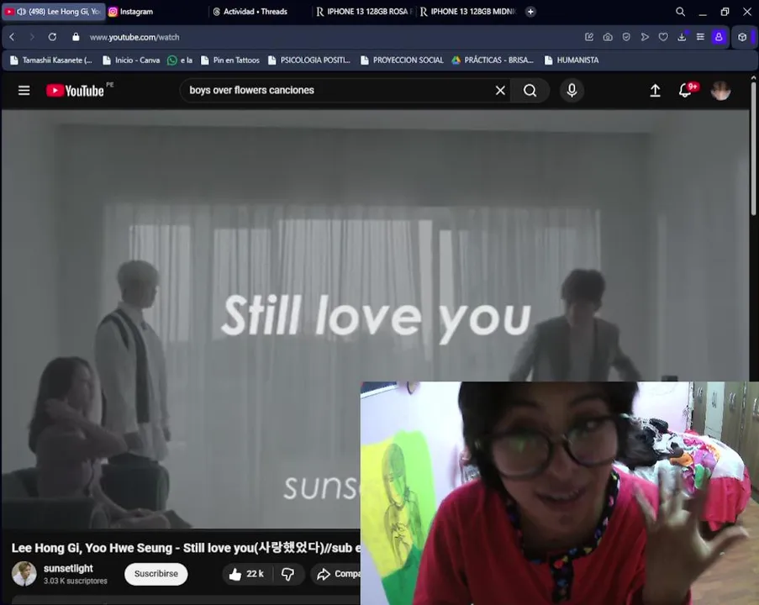The width and height of the screenshot is (759, 605).
Task: Go back in browser history
Action: (12, 37)
